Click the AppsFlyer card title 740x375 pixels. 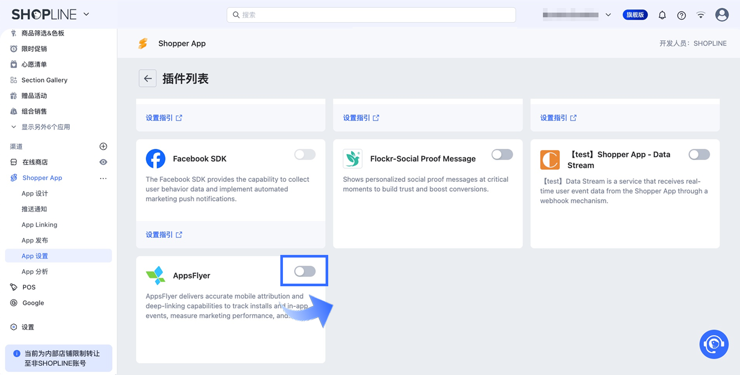tap(192, 275)
